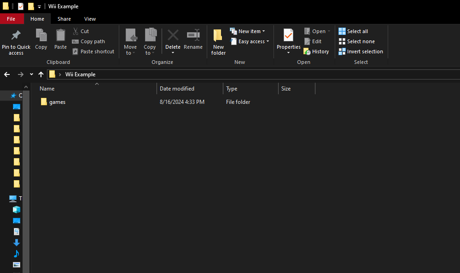Switch to the View tab
Image resolution: width=460 pixels, height=273 pixels.
[x=90, y=19]
